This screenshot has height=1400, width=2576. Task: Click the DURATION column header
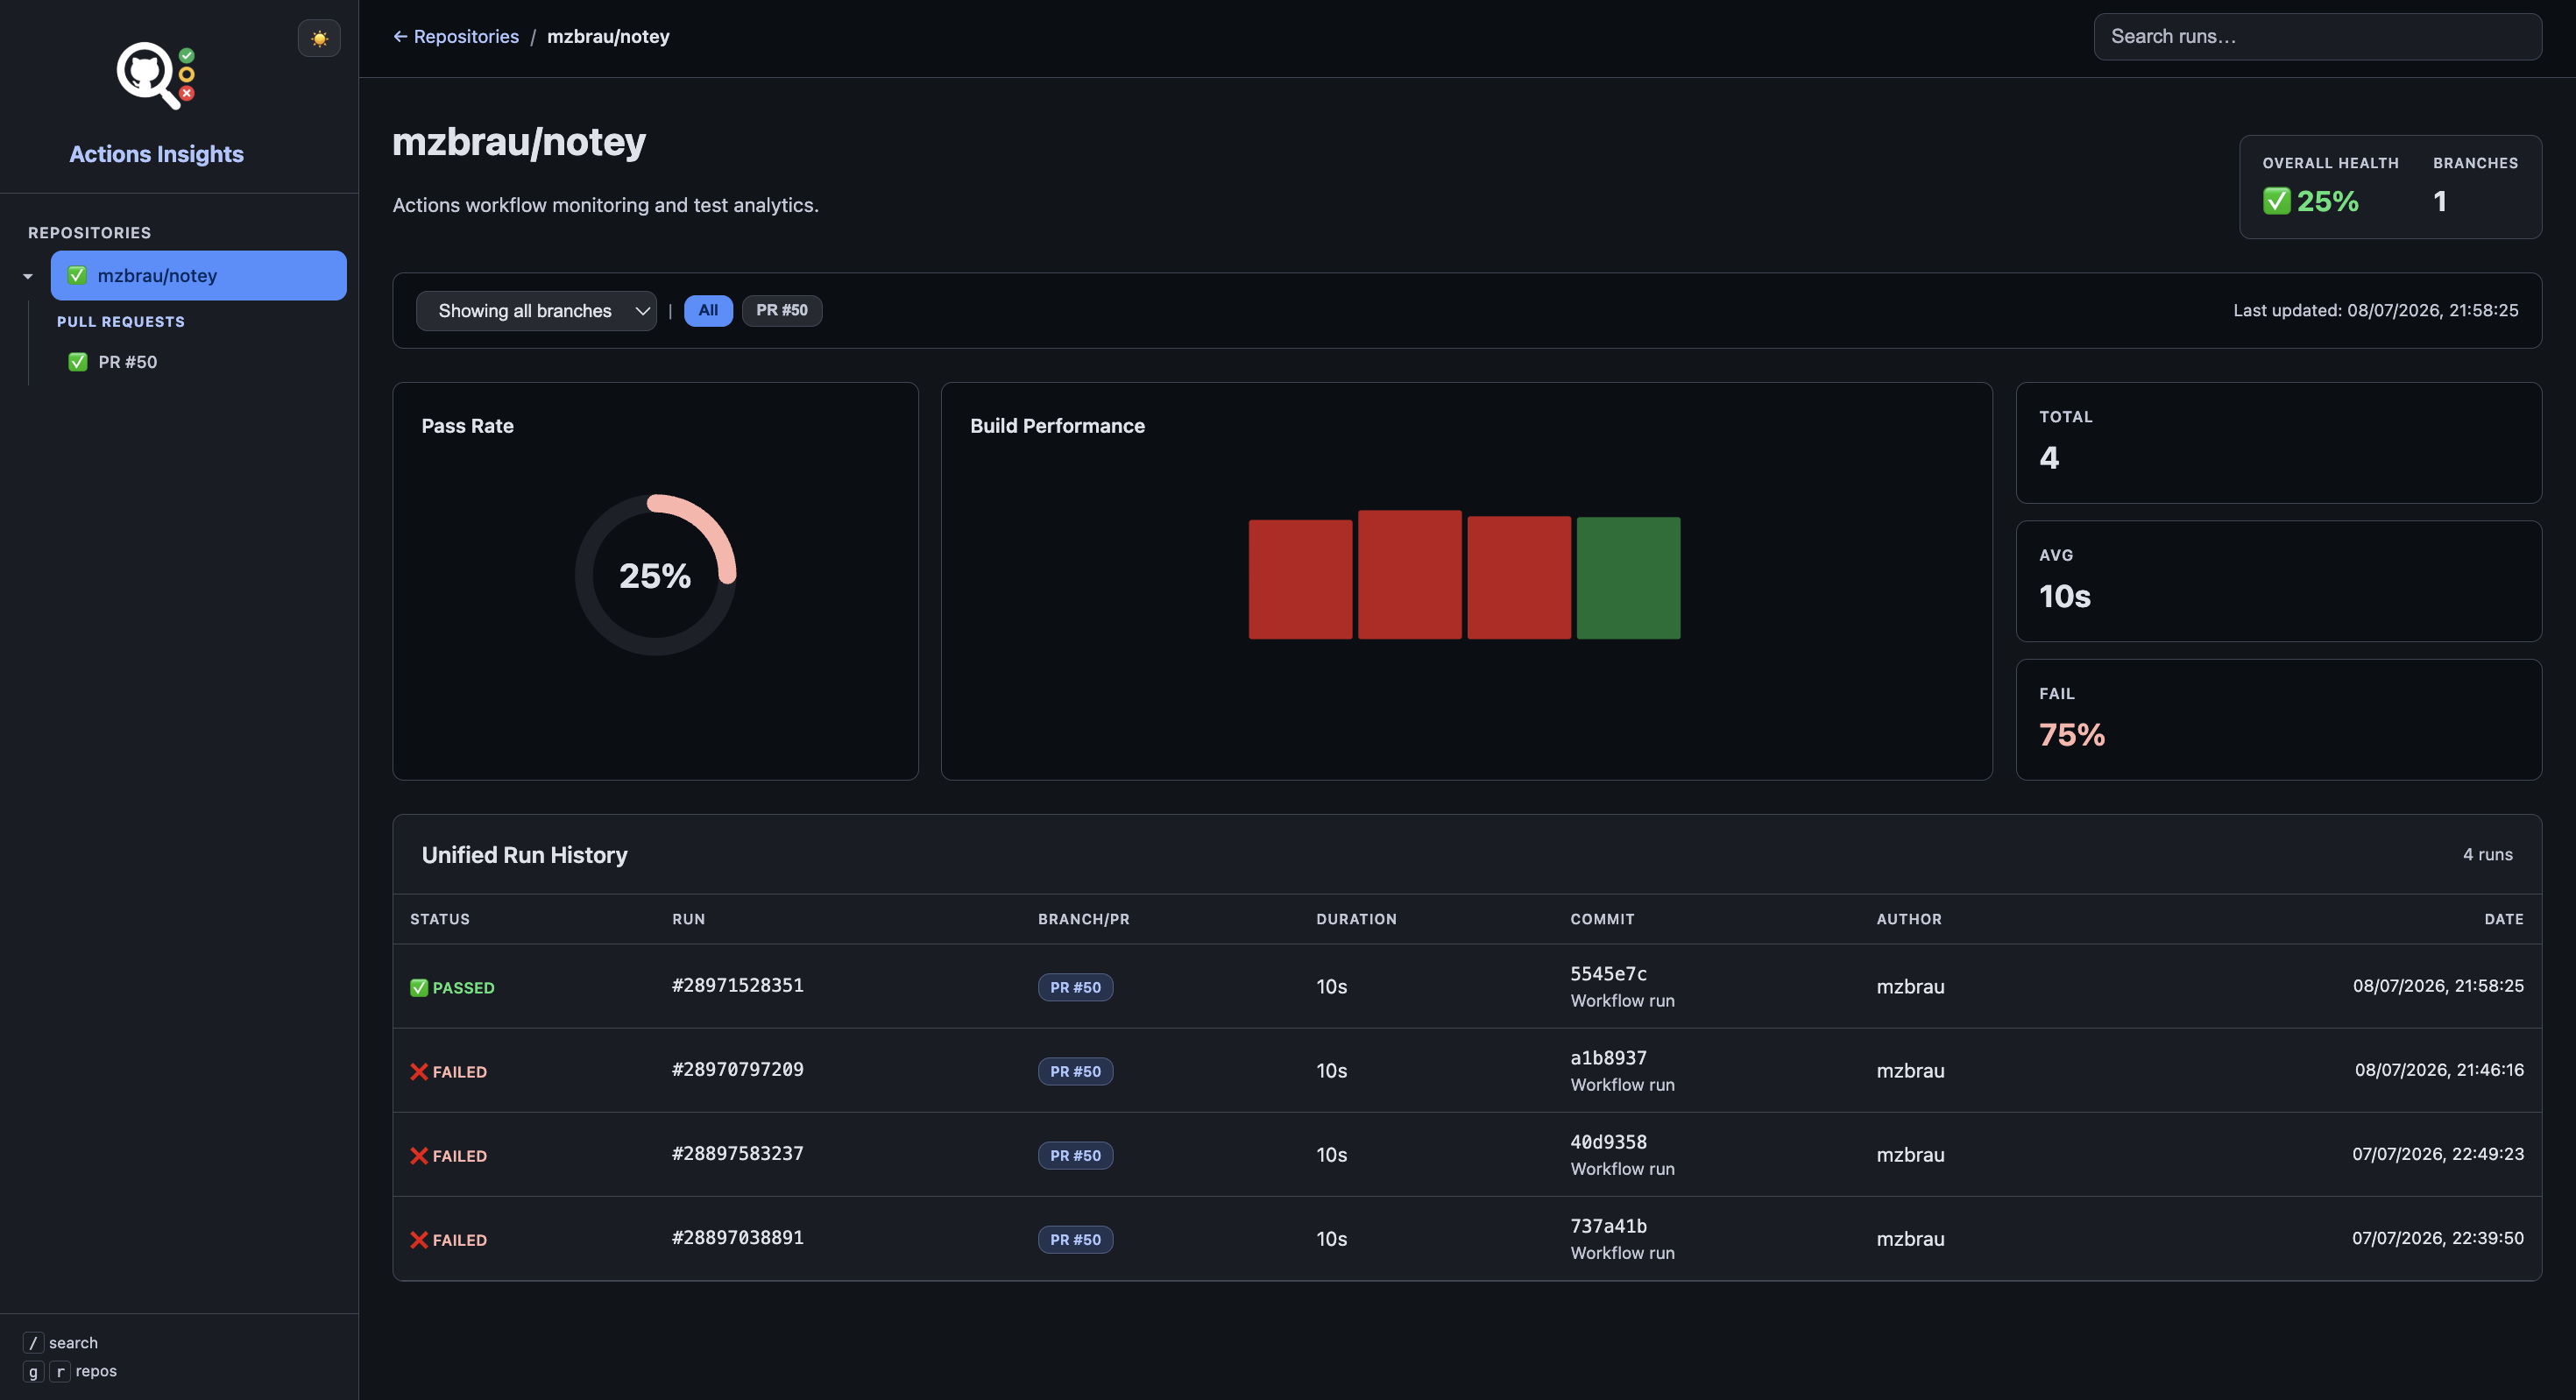[1356, 919]
